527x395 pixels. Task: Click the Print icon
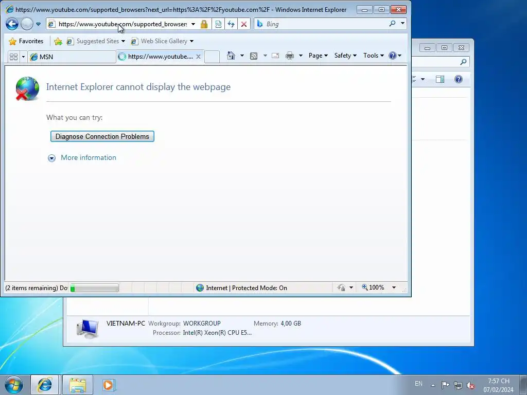pos(289,56)
